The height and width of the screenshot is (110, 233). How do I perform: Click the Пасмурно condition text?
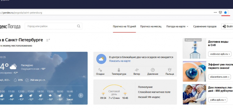coord(27,65)
